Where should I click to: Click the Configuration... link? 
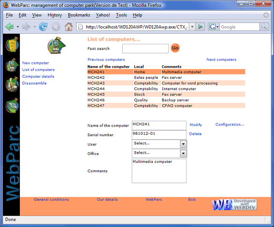tap(230, 124)
